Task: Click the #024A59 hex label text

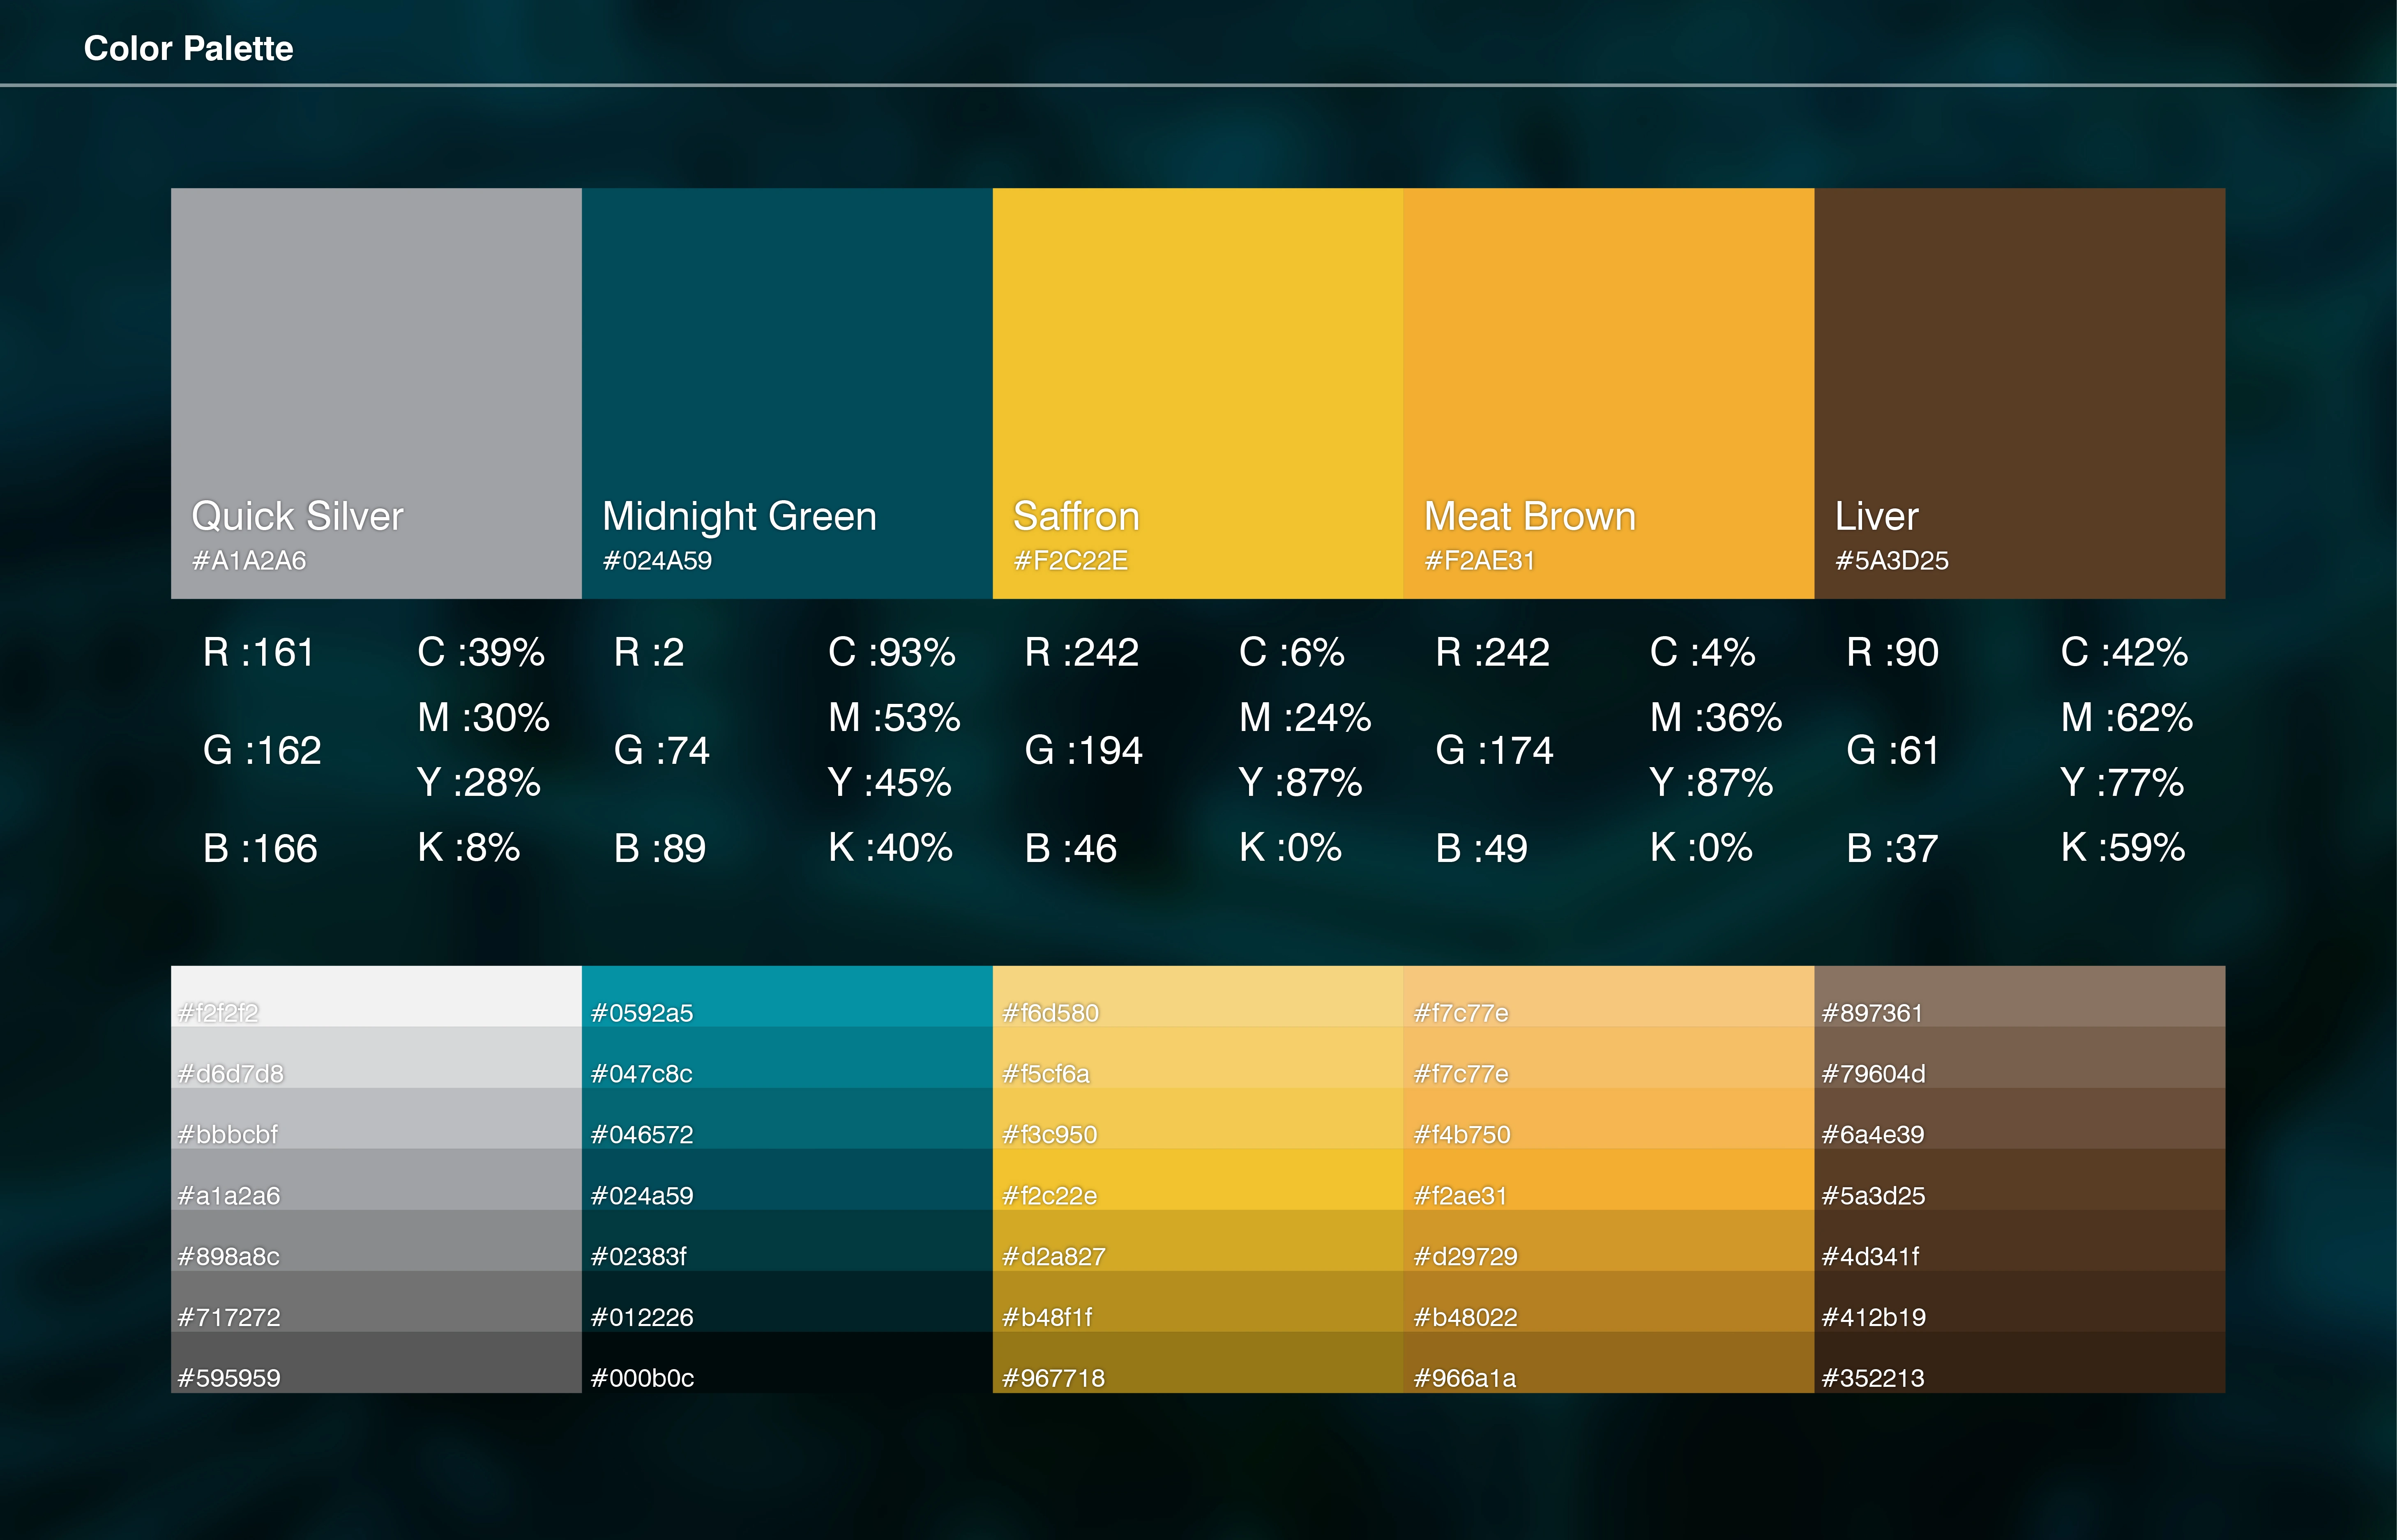Action: 657,561
